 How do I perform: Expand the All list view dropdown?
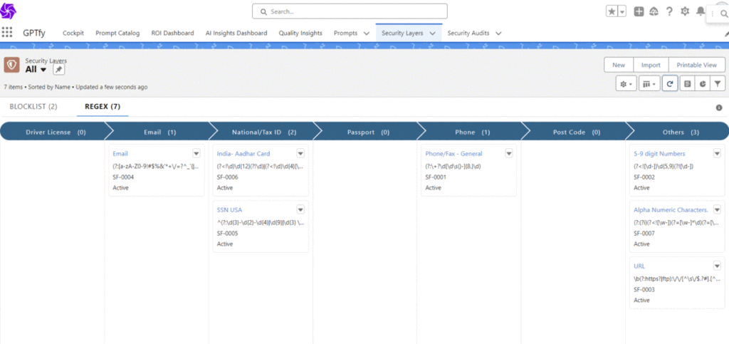click(43, 70)
